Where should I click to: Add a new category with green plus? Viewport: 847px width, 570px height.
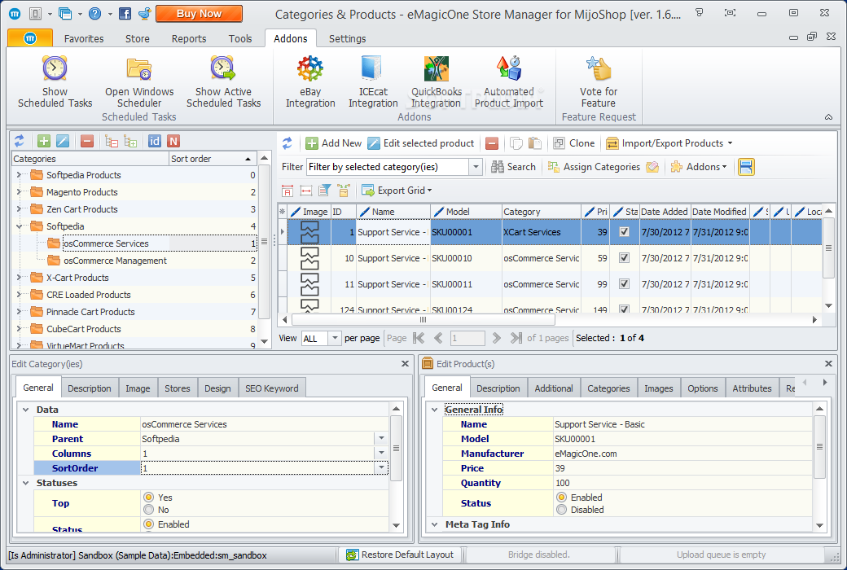tap(44, 141)
